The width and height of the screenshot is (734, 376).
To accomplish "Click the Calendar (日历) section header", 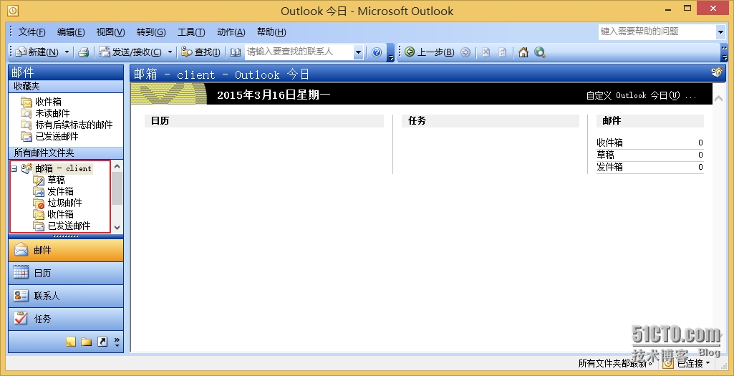I will pos(264,121).
